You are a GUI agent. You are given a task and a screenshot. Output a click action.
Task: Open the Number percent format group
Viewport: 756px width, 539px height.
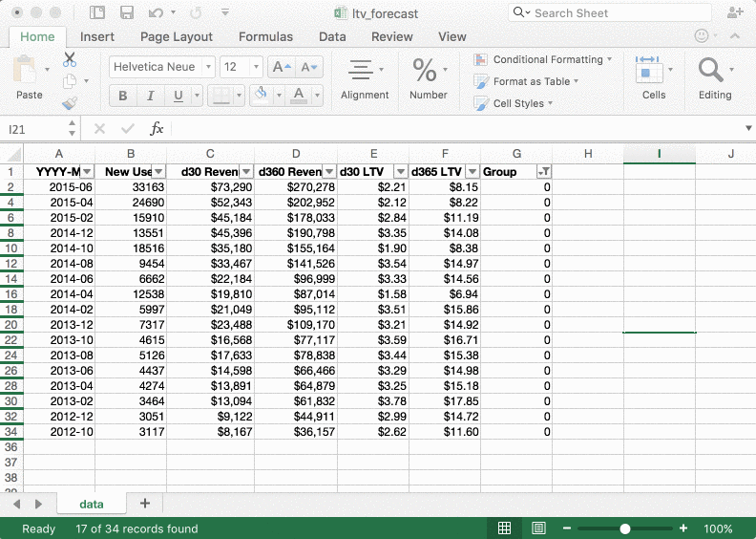429,79
